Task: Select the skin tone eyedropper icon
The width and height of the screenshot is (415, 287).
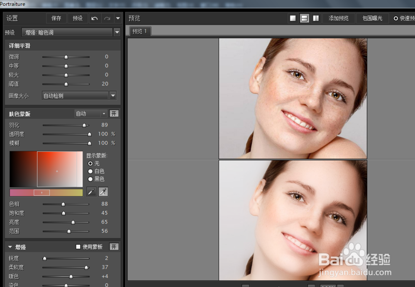Action: [x=91, y=192]
